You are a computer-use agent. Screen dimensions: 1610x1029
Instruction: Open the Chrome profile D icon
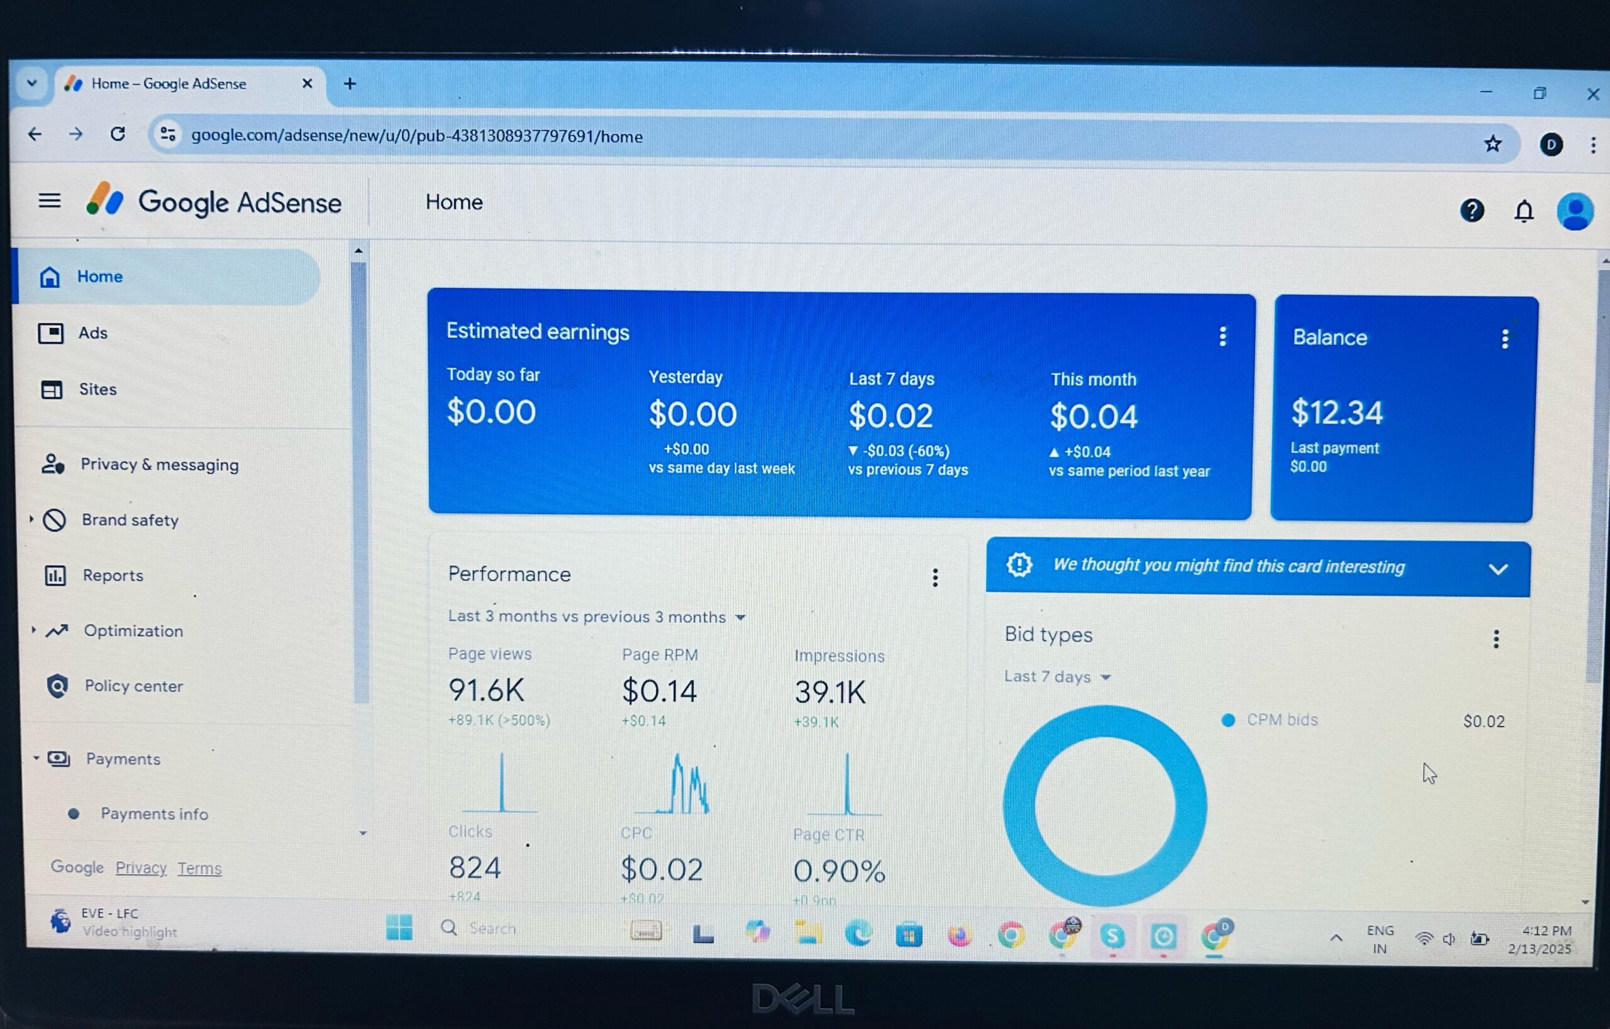[1551, 145]
